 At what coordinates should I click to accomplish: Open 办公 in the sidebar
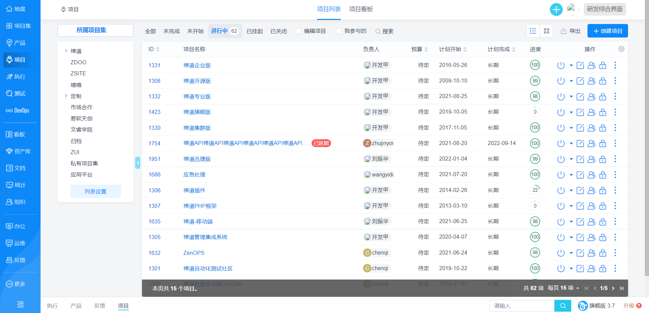point(16,226)
